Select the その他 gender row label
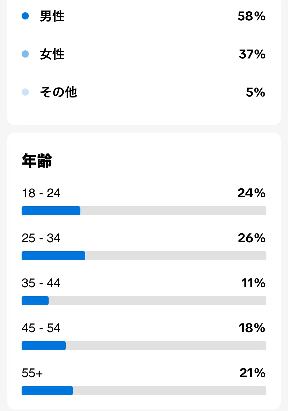 (x=58, y=92)
